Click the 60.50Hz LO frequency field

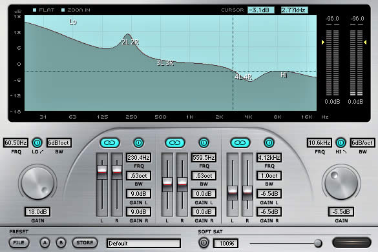(x=16, y=143)
